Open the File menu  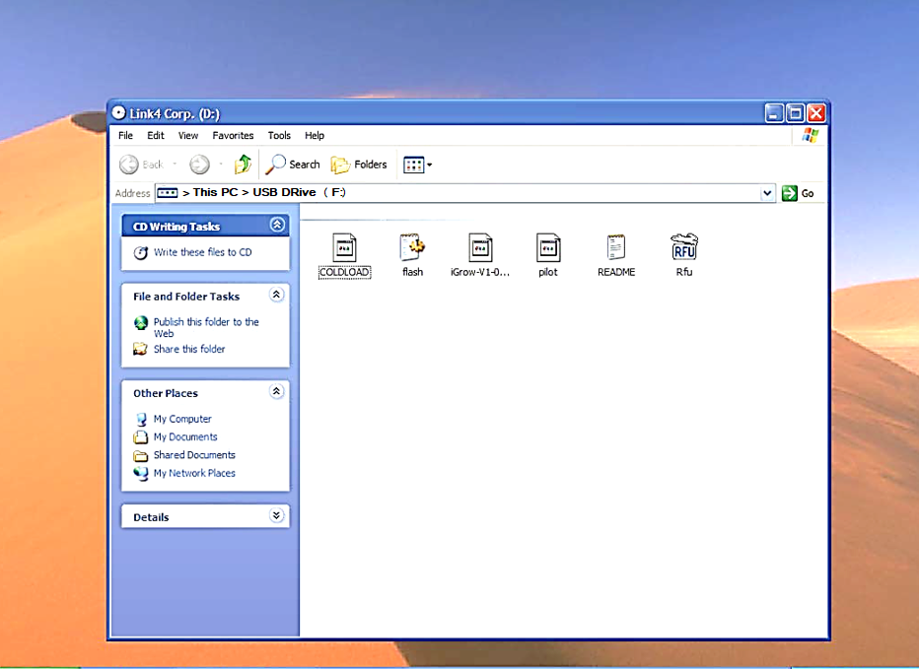125,135
